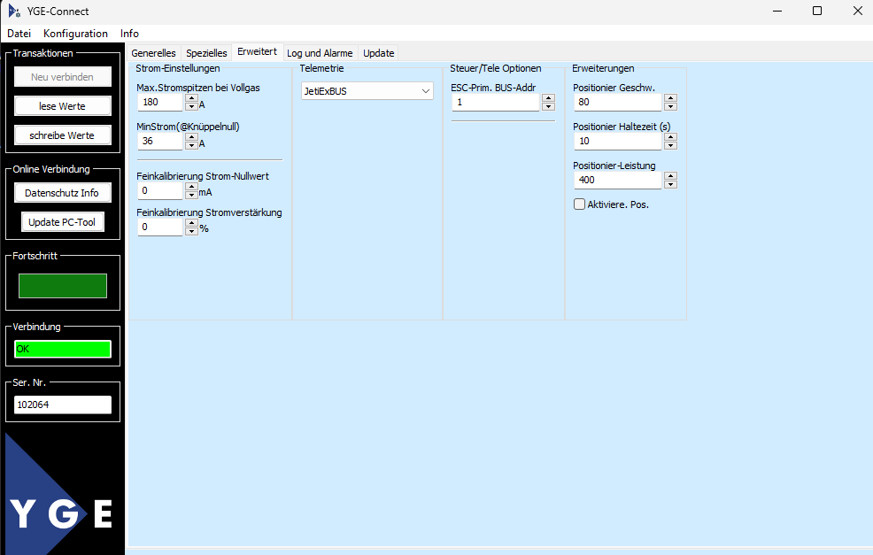Click the lese Werte button

[x=62, y=105]
